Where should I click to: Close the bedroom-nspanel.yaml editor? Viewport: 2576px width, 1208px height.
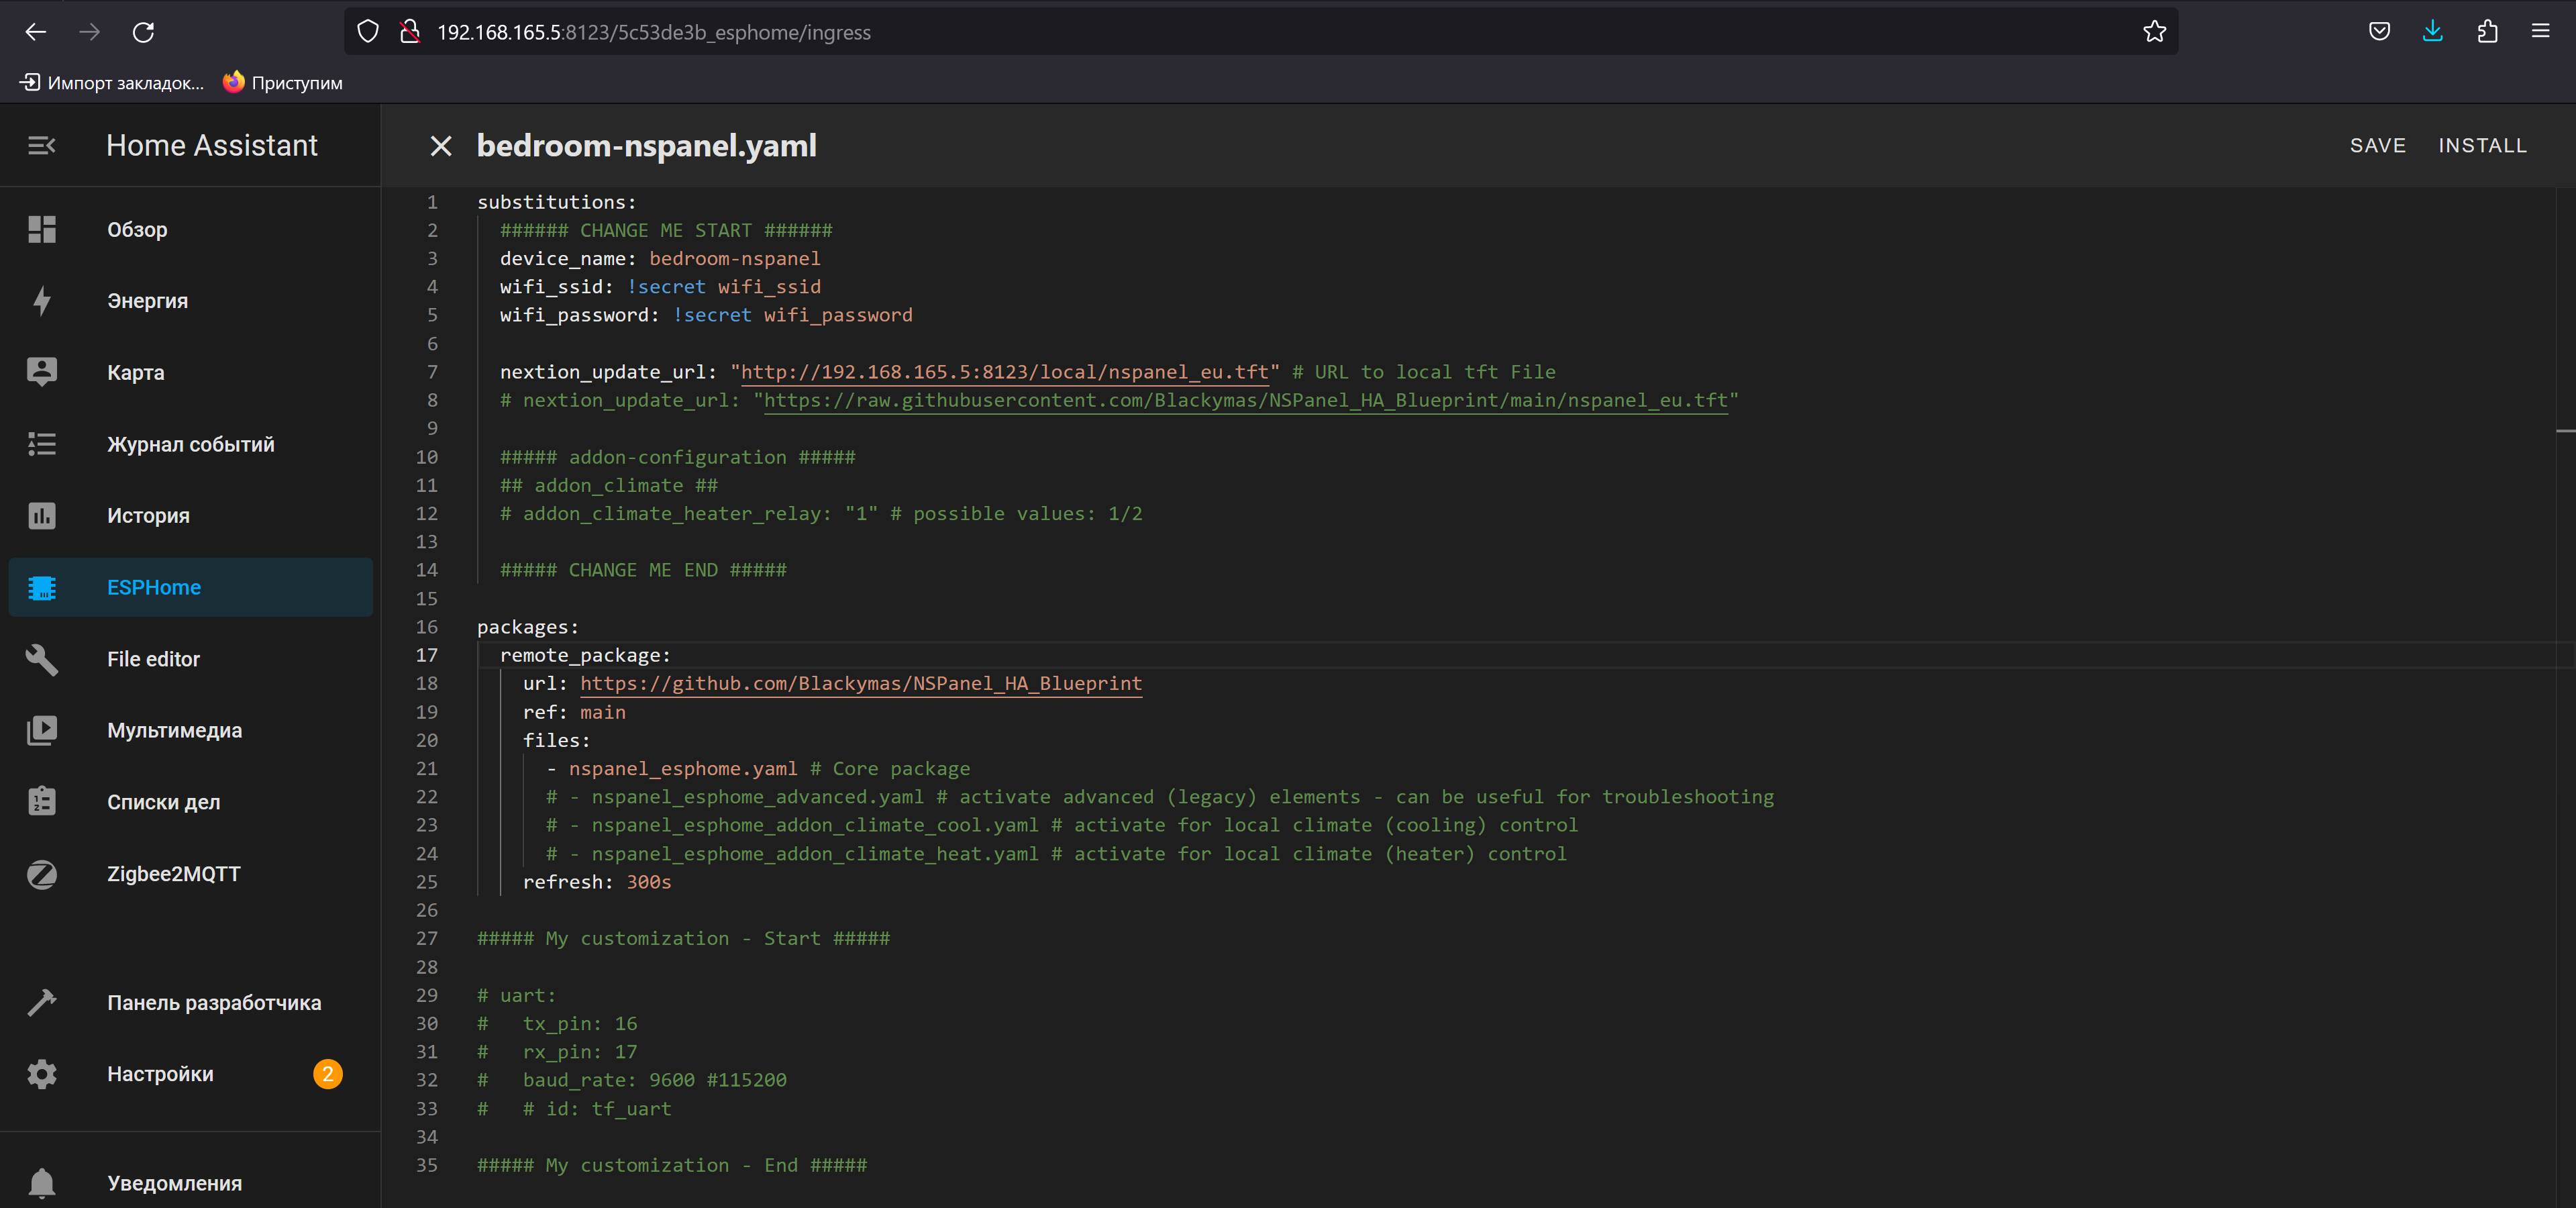pyautogui.click(x=440, y=146)
